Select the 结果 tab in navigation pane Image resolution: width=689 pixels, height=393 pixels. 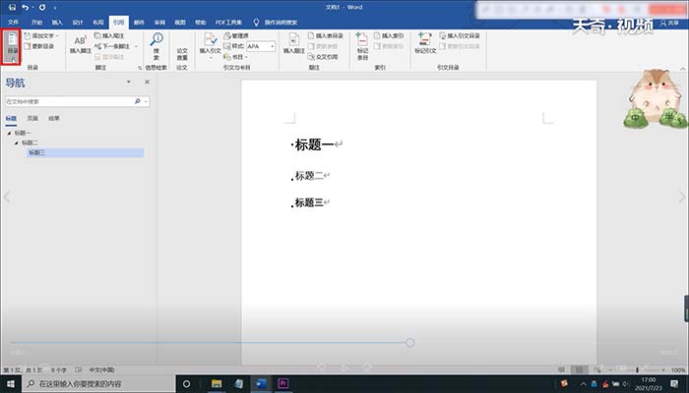tap(53, 119)
